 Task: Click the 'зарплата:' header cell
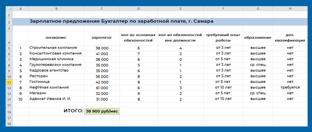click(x=102, y=38)
